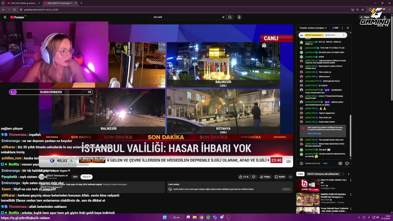
Task: Open the browser tab search dropdown
Action: [3, 3]
